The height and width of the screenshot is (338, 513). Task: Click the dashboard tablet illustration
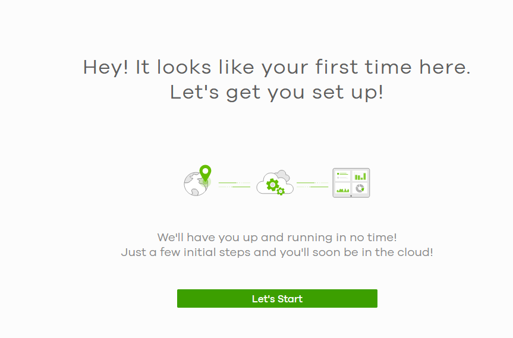(351, 183)
